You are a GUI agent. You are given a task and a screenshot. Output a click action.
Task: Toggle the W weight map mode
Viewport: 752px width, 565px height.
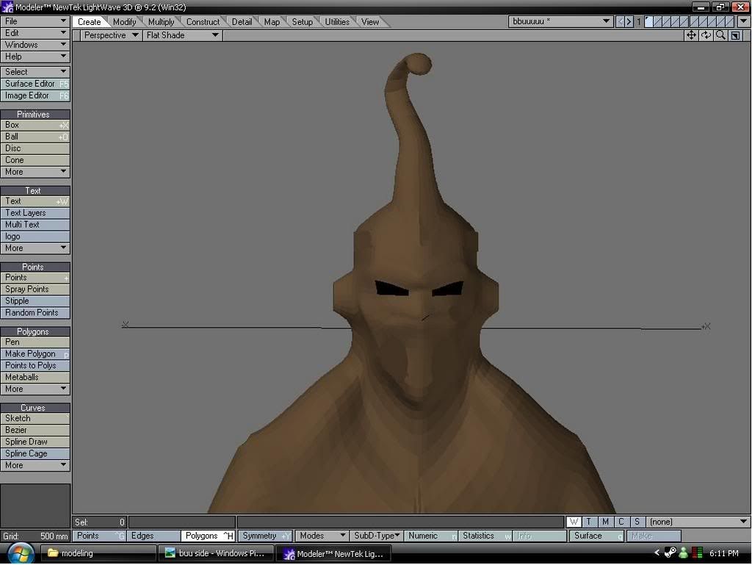574,522
